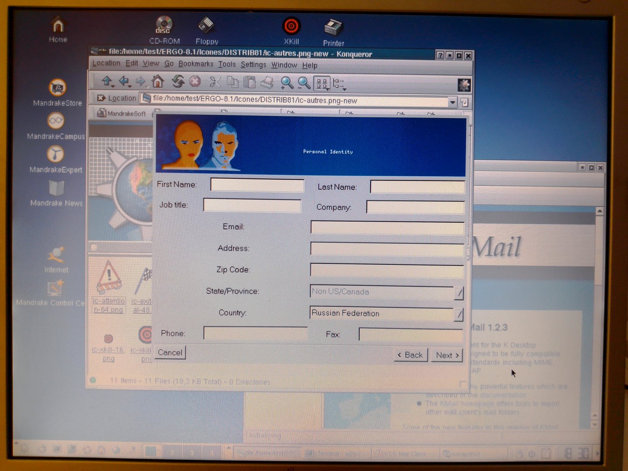Copy selection using the toolbar copy icon
628x471 pixels.
click(232, 82)
